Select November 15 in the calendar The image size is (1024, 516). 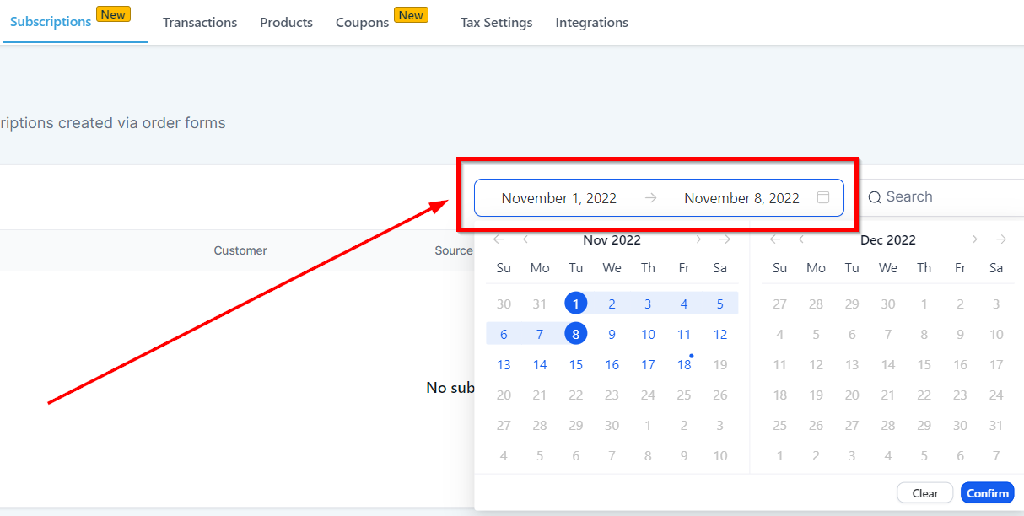(x=575, y=365)
